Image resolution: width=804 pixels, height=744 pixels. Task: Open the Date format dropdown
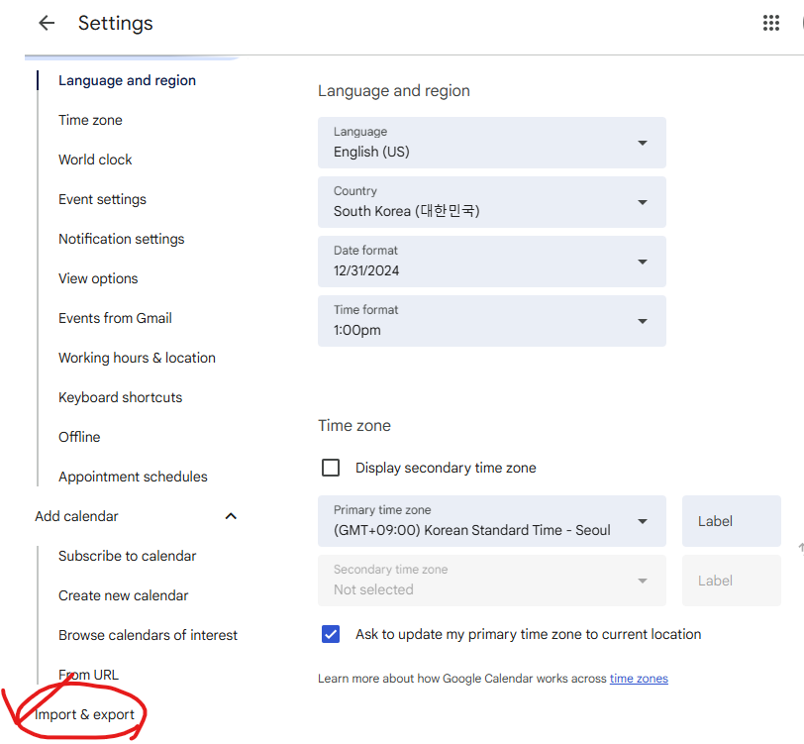[492, 262]
